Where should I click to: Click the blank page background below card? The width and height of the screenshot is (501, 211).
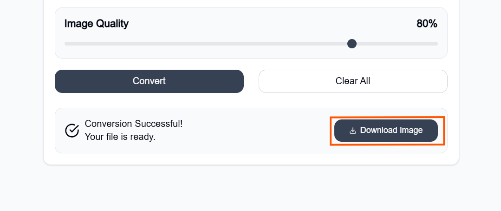click(x=251, y=188)
